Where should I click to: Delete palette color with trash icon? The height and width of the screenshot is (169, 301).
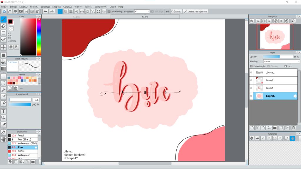coord(16,88)
